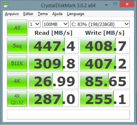Select the 512K write result 407.2
Image resolution: width=137 pixels, height=125 pixels.
[105, 63]
